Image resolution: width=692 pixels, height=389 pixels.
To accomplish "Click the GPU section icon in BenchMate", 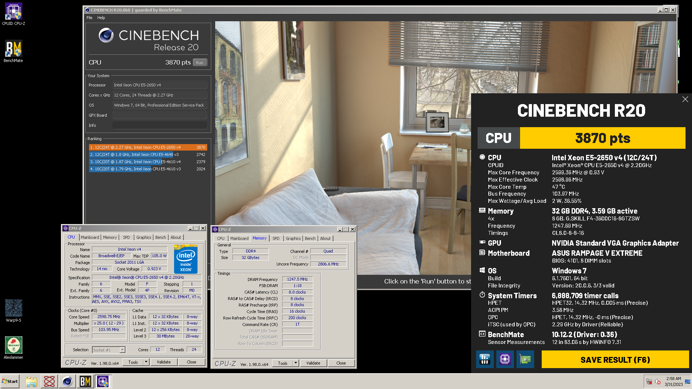I will point(482,242).
